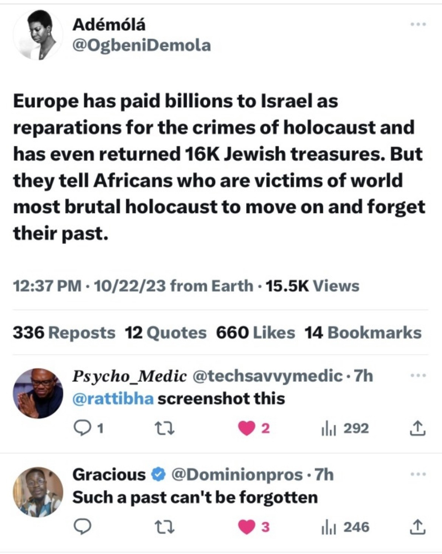The width and height of the screenshot is (442, 554).
Task: Repost Gracious's reply
Action: [x=165, y=527]
